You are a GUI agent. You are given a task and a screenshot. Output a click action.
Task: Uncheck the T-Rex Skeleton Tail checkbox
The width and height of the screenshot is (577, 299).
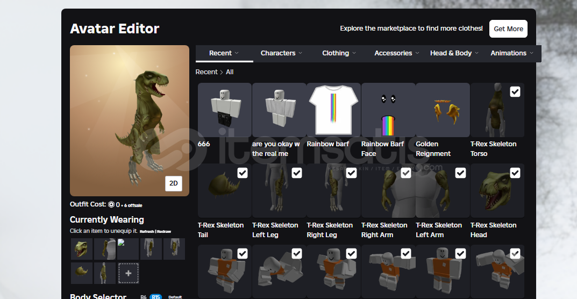click(243, 173)
